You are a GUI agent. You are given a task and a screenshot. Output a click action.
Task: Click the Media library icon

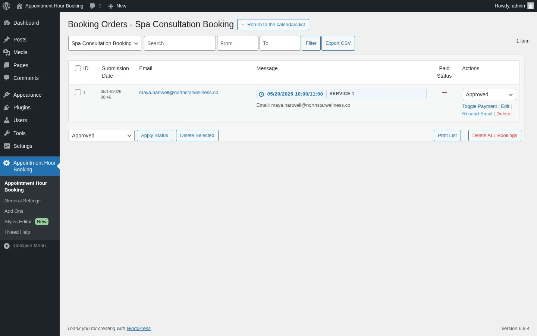(7, 52)
